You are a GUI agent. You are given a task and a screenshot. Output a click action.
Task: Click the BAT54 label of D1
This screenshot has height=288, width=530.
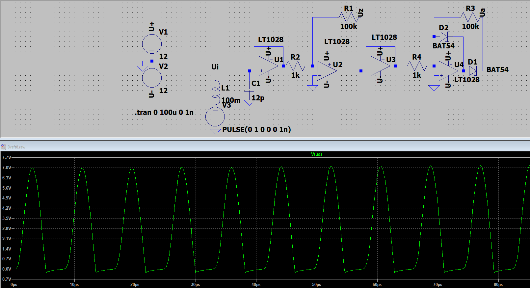[497, 70]
